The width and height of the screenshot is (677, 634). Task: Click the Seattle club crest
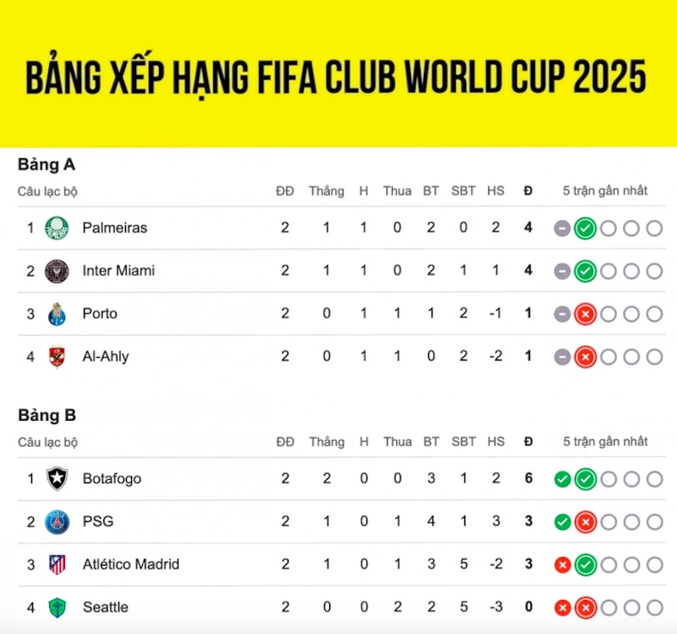click(x=57, y=607)
